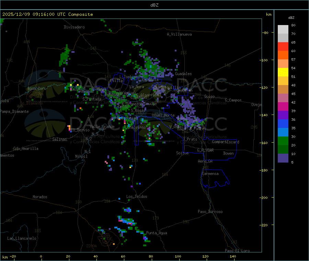Click the 'dBZ' header above the color scale
This screenshot has width=309, height=261.
(291, 18)
